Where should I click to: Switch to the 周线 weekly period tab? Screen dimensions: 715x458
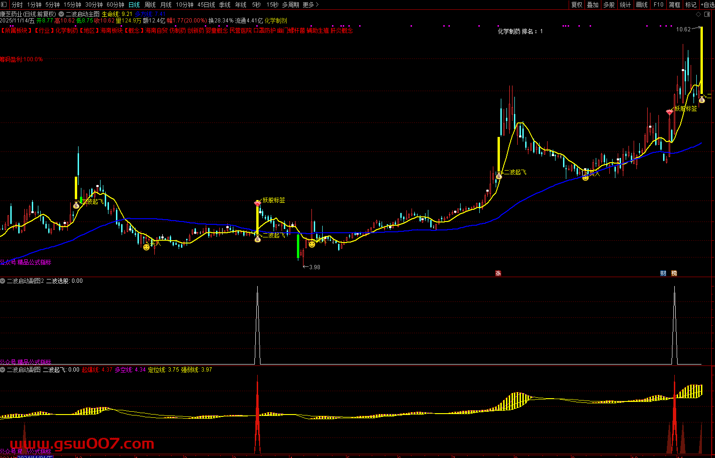pyautogui.click(x=150, y=5)
